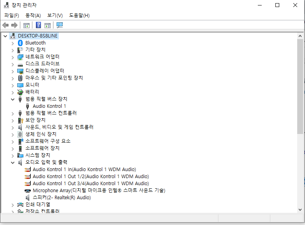Click the 모니터 category icon
This screenshot has width=305, height=225.
20,85
